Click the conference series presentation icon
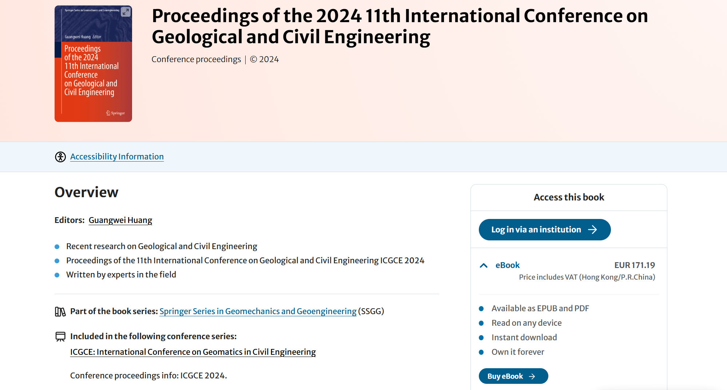Image resolution: width=727 pixels, height=390 pixels. coord(60,337)
